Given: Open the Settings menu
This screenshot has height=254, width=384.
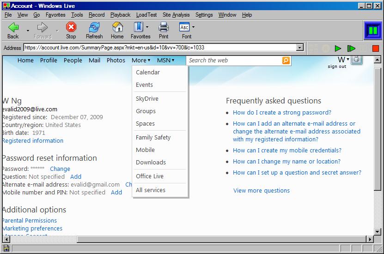Looking at the screenshot, I should 204,15.
